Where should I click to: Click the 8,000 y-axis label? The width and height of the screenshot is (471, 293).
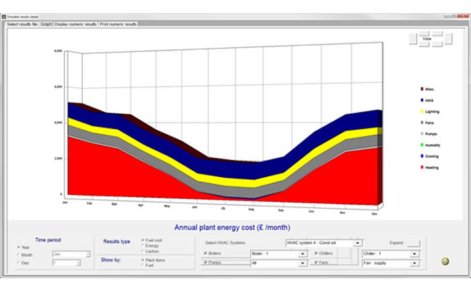pyautogui.click(x=59, y=51)
